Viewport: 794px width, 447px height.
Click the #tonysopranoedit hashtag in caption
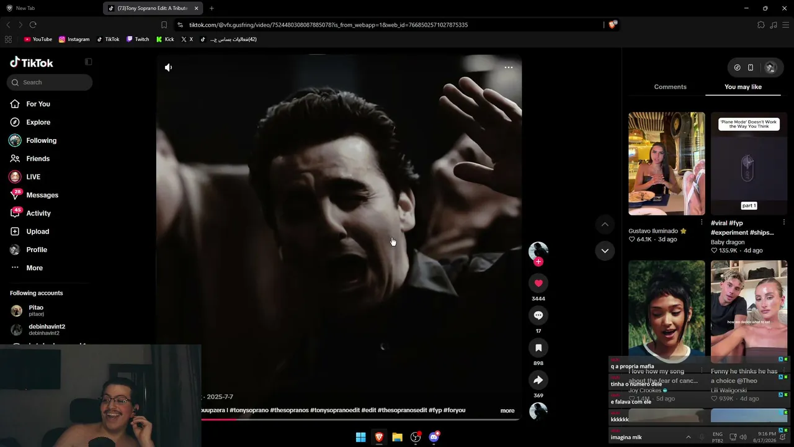tap(335, 410)
